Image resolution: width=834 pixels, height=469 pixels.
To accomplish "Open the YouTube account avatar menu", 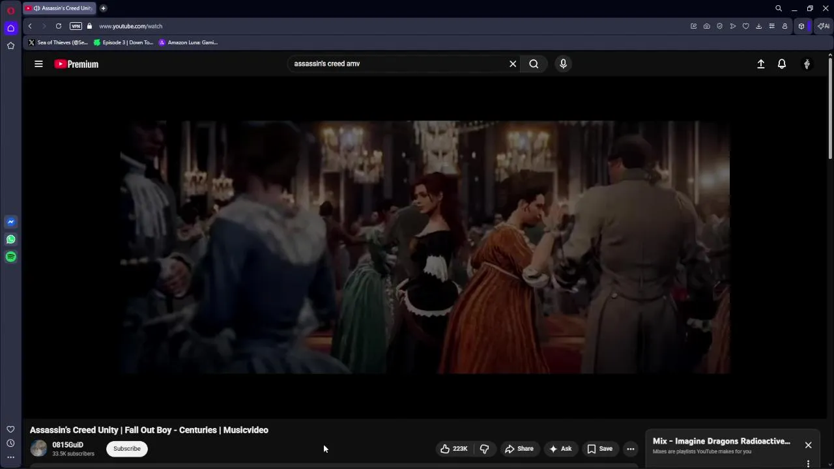I will tap(807, 64).
